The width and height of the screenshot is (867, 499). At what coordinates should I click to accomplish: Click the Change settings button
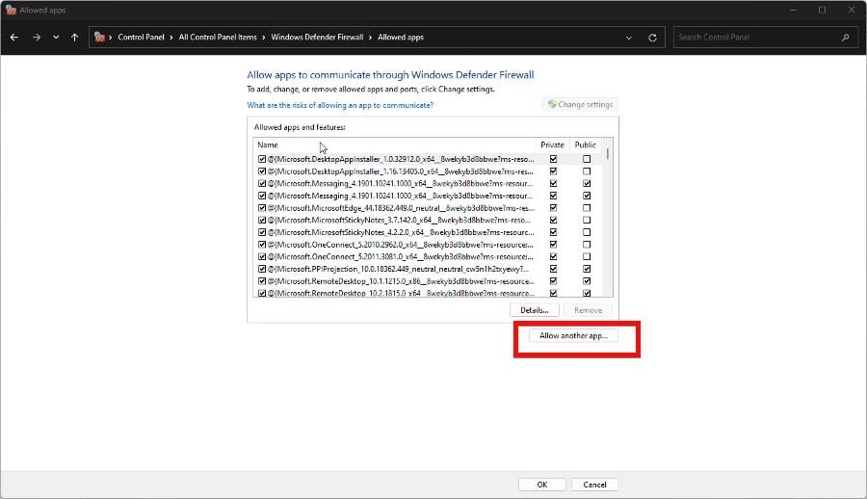tap(580, 104)
